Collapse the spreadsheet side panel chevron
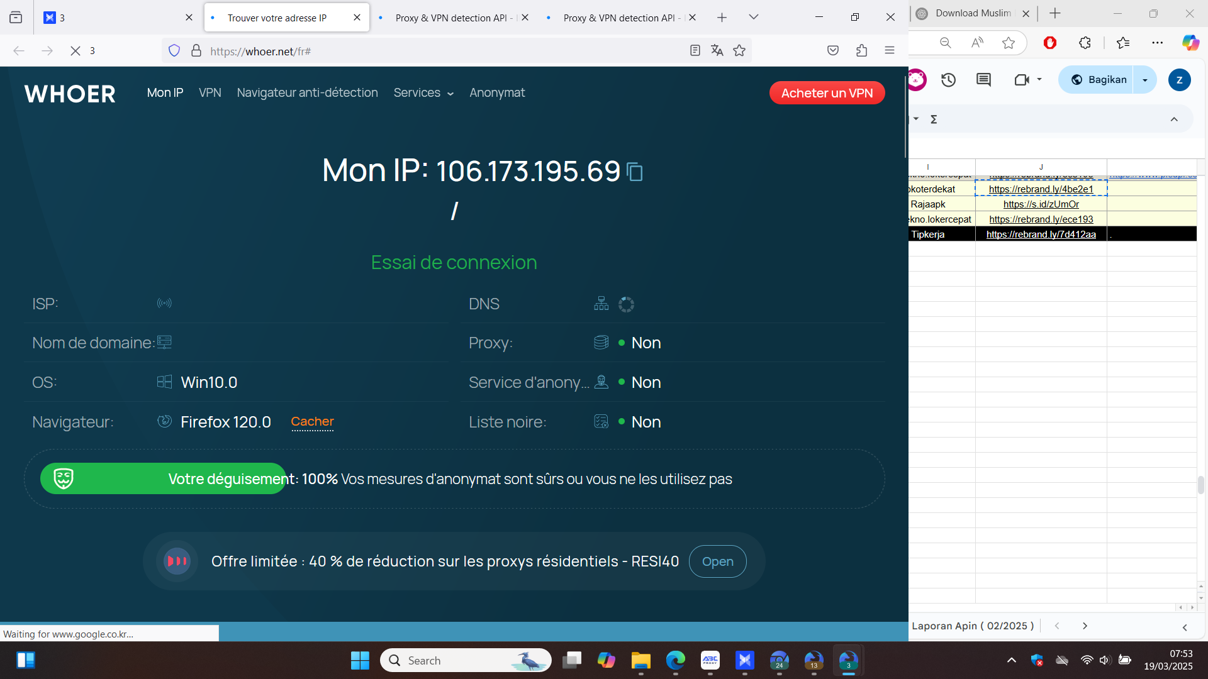Viewport: 1208px width, 679px height. (1185, 627)
